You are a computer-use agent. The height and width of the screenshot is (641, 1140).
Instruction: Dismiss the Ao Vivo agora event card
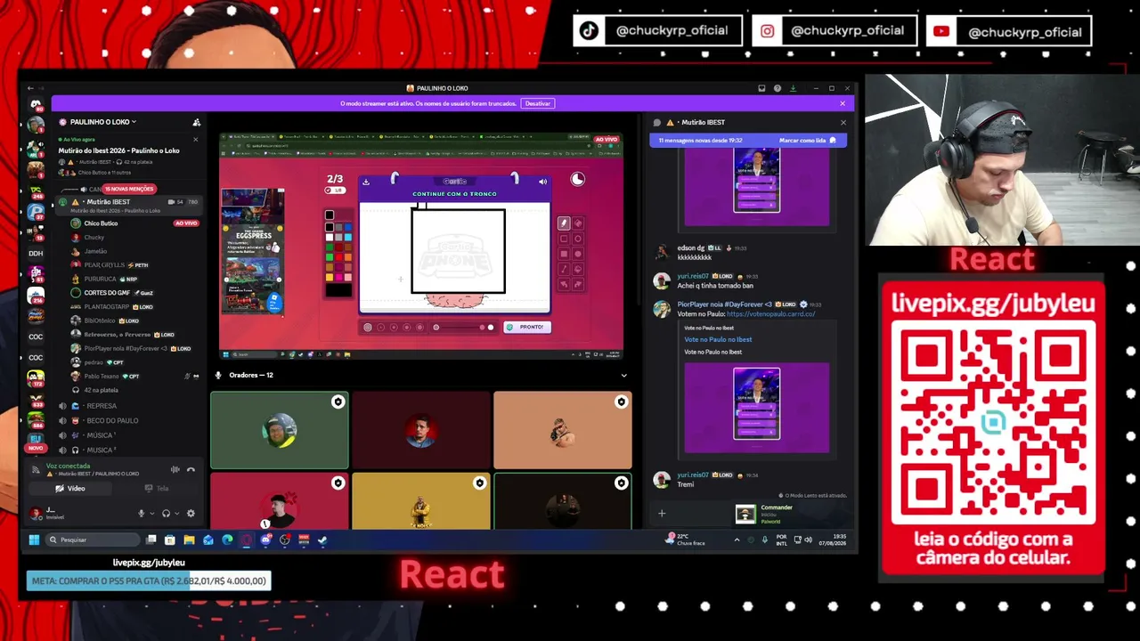click(x=196, y=139)
